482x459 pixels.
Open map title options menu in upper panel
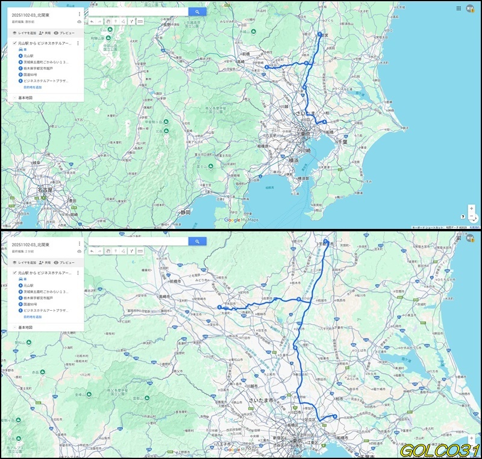79,13
